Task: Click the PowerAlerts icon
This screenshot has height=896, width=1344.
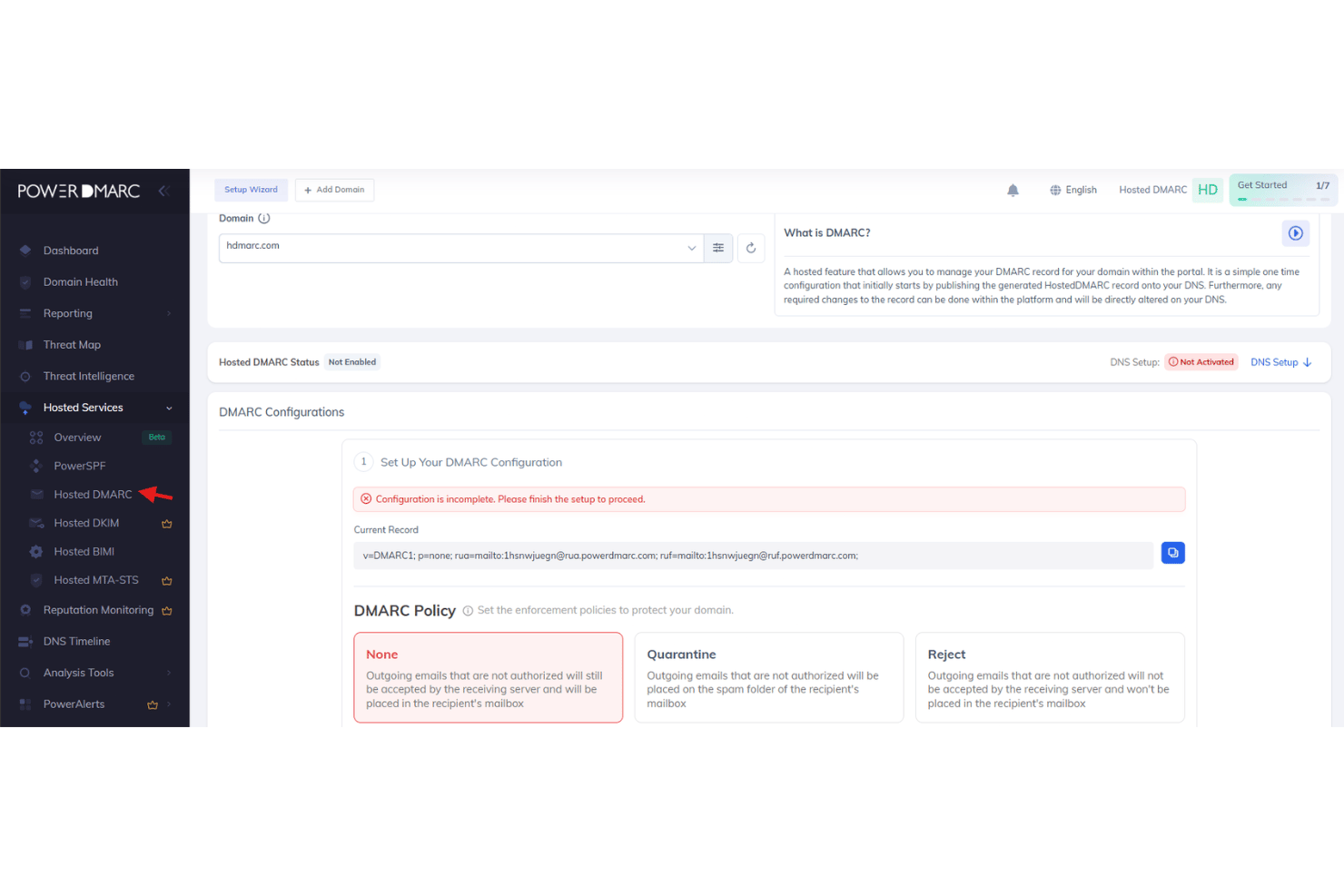Action: point(25,704)
